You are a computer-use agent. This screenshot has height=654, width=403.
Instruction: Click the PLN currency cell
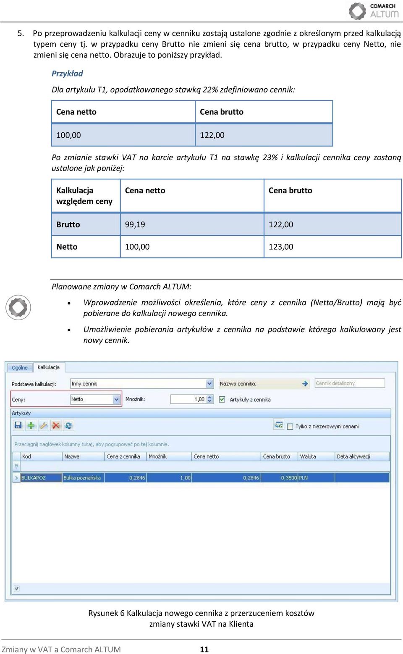pyautogui.click(x=316, y=478)
